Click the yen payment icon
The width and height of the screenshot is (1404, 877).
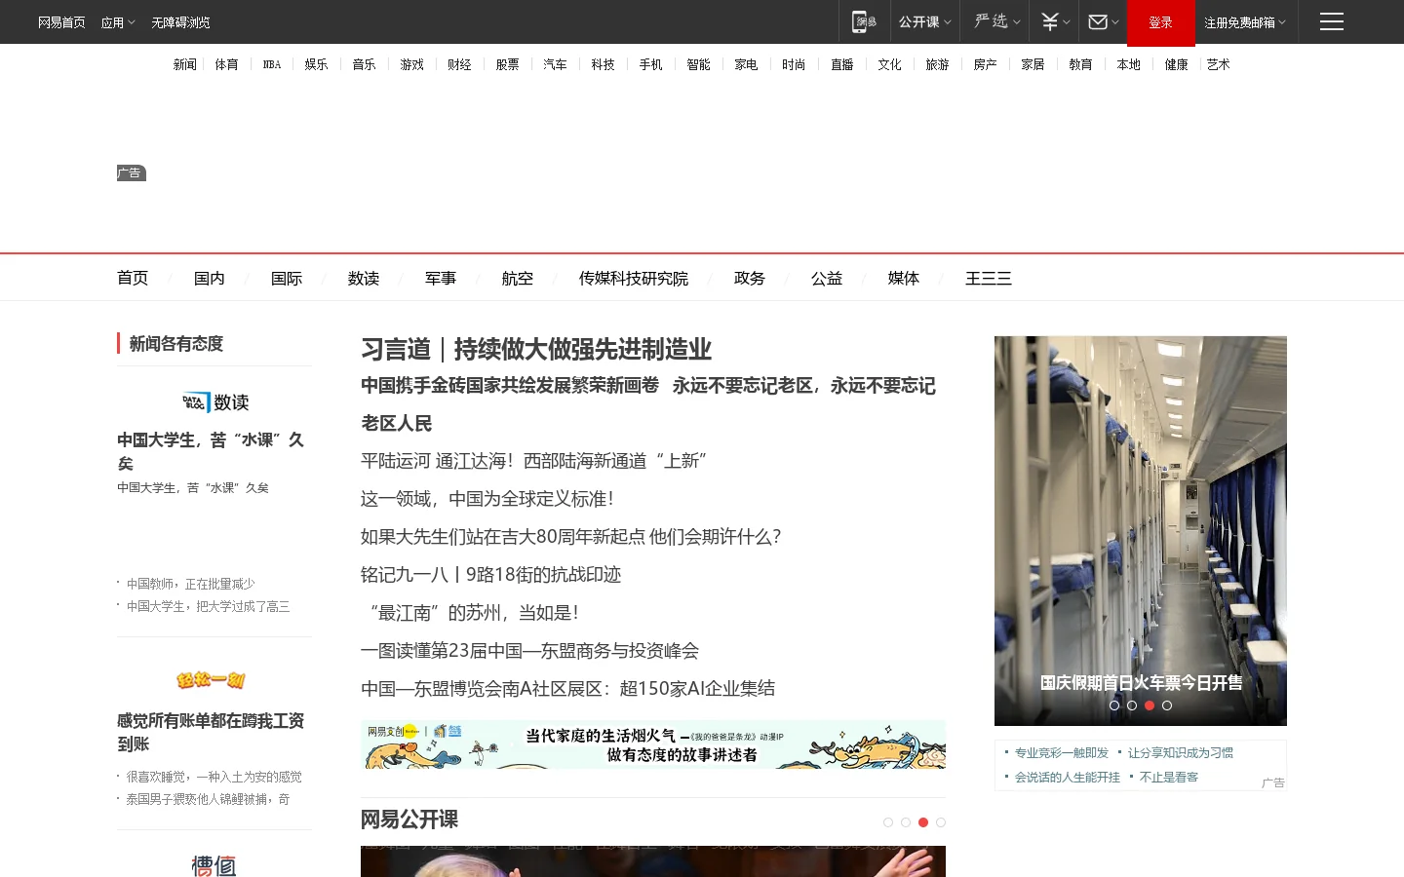point(1049,21)
